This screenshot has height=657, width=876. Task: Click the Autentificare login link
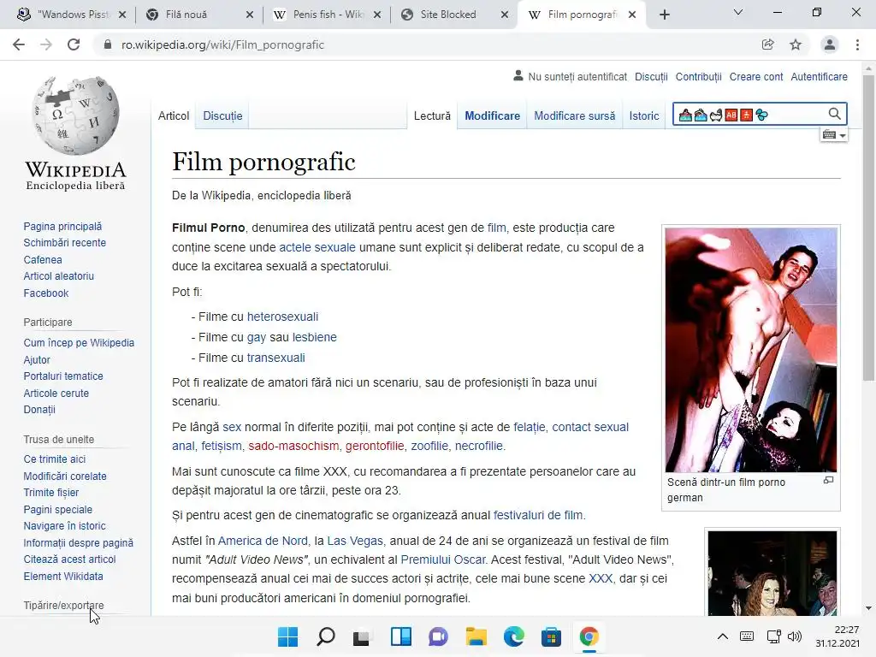pyautogui.click(x=819, y=76)
